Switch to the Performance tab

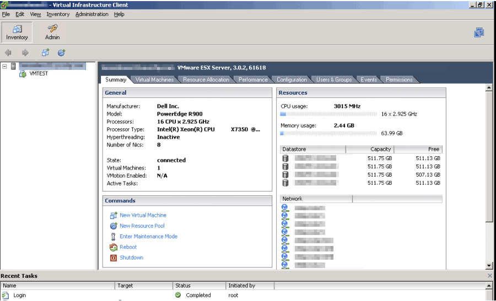(x=253, y=80)
